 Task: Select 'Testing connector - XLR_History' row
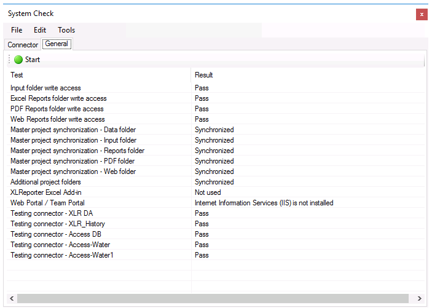pos(216,224)
